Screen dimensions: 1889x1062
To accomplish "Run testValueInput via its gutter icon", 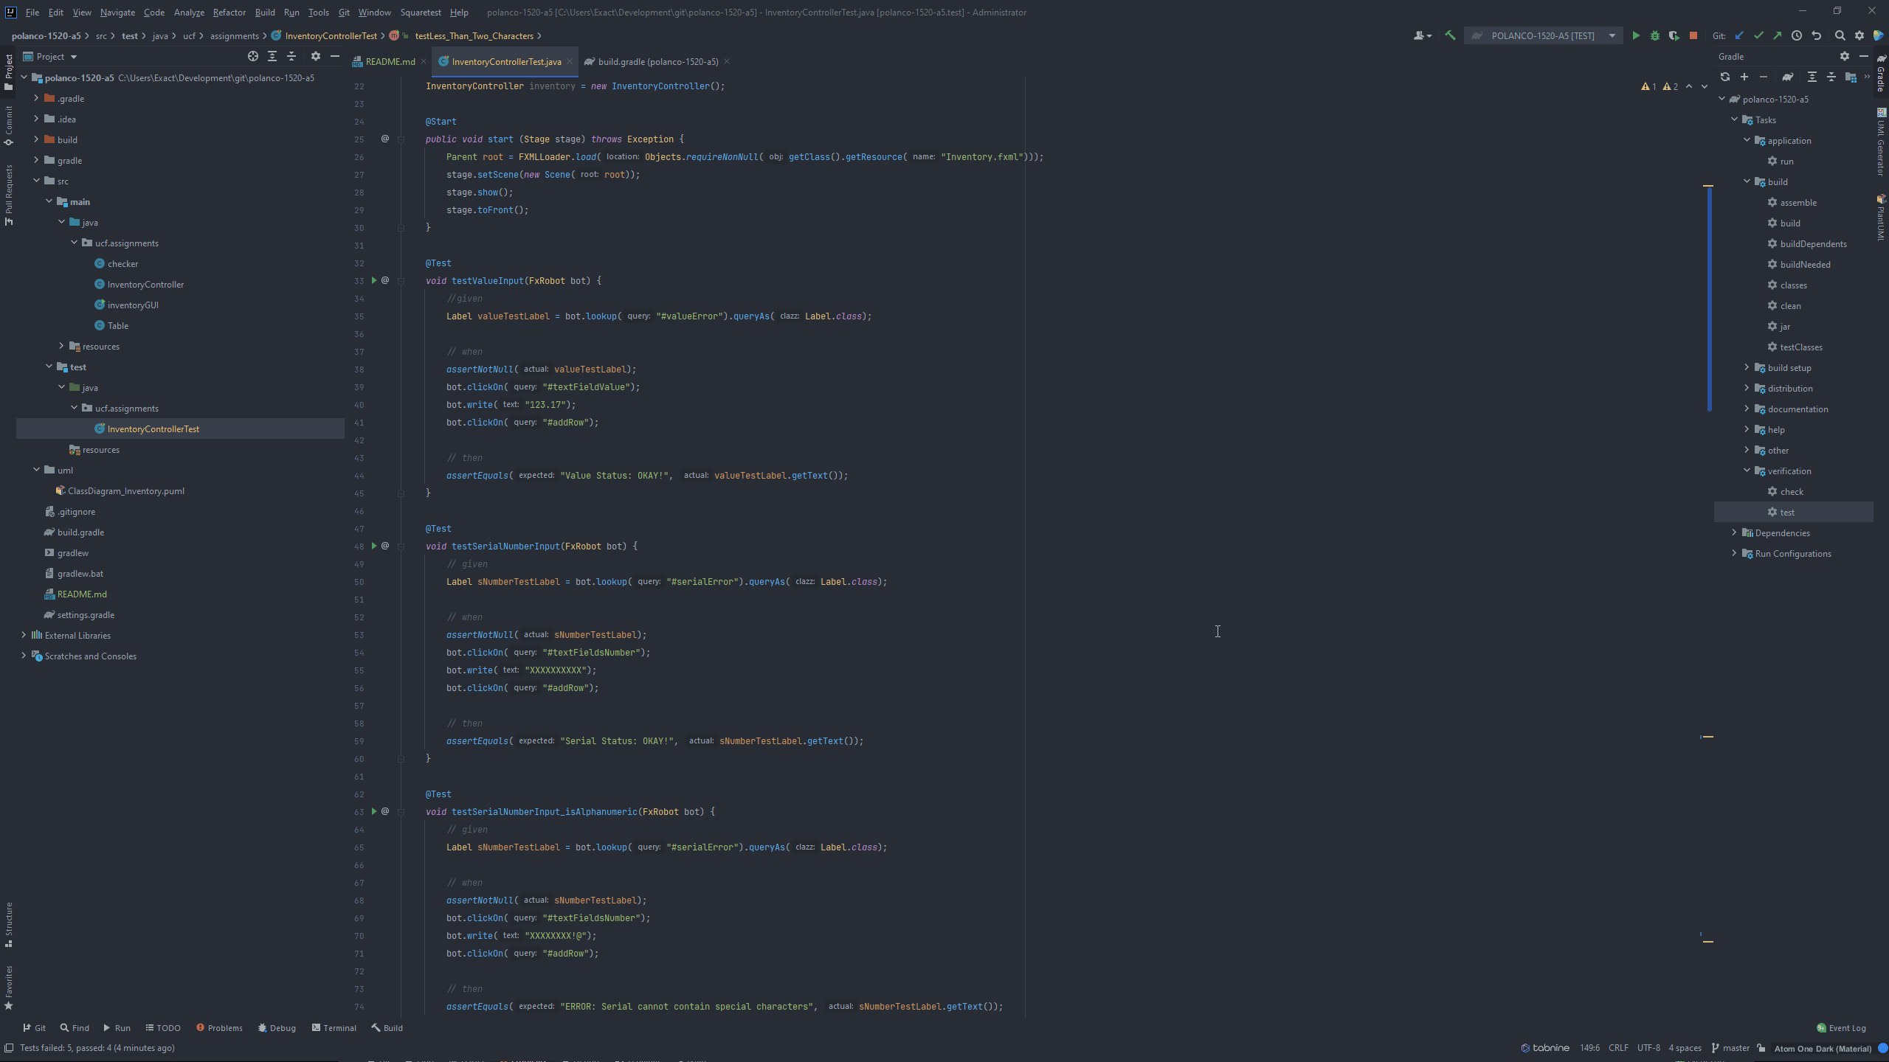I will [374, 280].
